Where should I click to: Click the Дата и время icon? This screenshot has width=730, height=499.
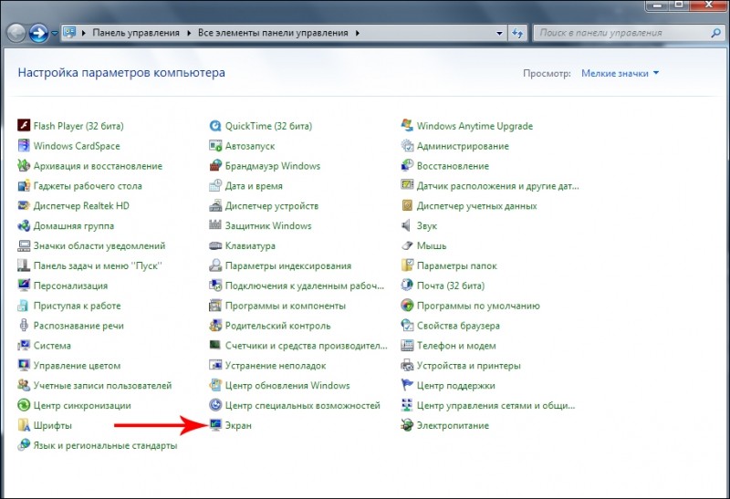click(x=215, y=186)
